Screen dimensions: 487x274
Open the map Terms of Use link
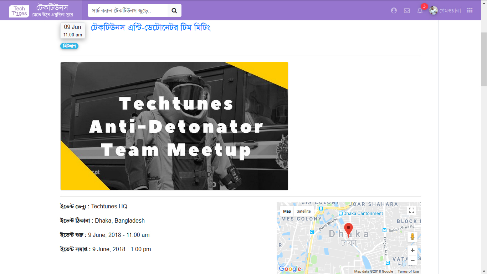click(x=408, y=272)
